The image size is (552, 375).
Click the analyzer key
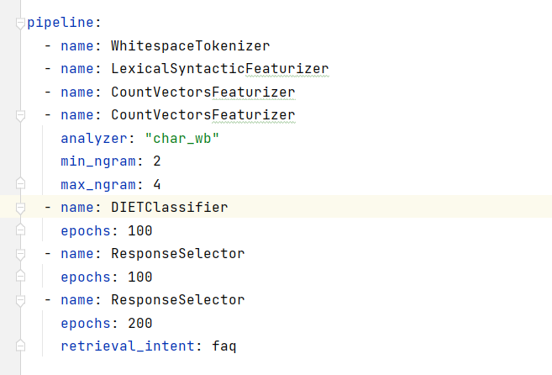pyautogui.click(x=94, y=138)
